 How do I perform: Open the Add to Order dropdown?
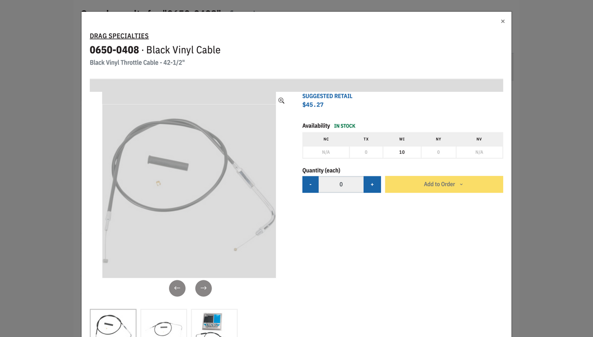tap(444, 185)
